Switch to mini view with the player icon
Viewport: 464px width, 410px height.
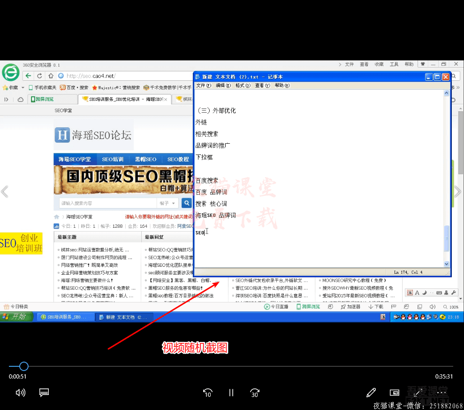click(x=395, y=393)
